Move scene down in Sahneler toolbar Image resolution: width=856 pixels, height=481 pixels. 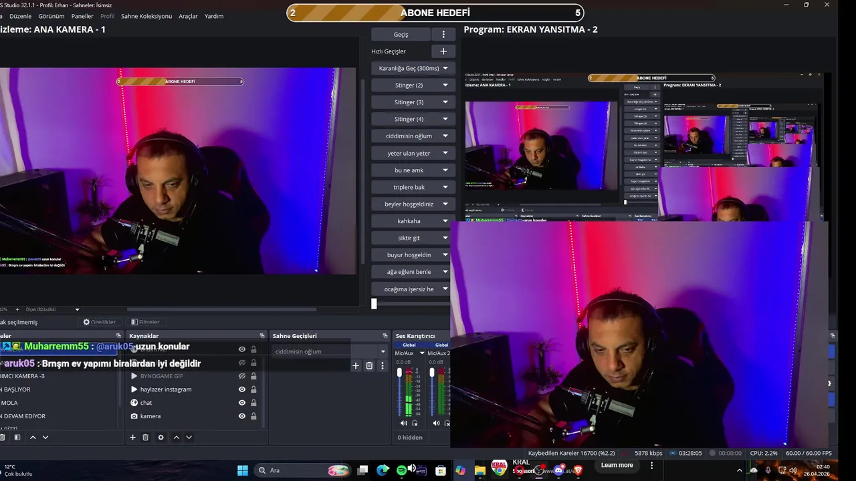click(x=45, y=438)
